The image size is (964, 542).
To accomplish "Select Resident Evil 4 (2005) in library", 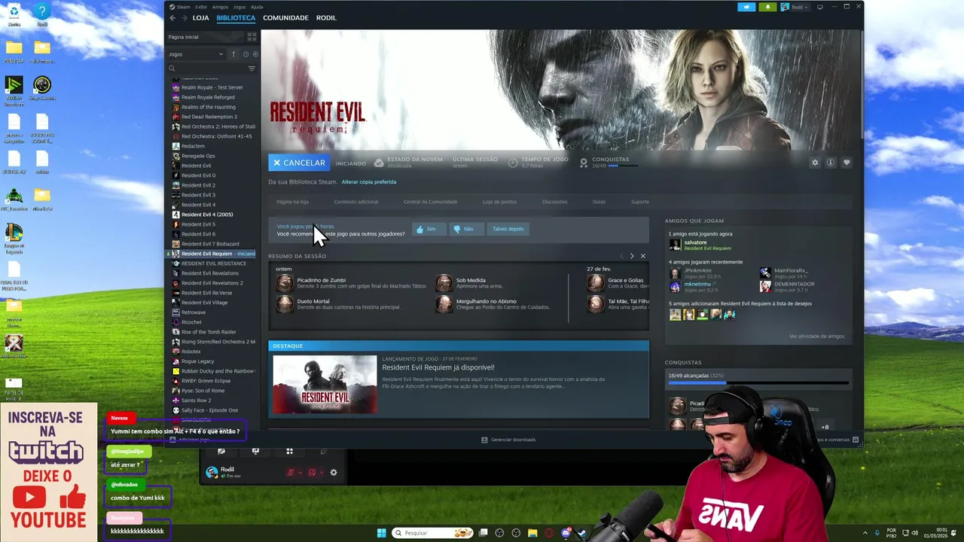I will (x=207, y=215).
